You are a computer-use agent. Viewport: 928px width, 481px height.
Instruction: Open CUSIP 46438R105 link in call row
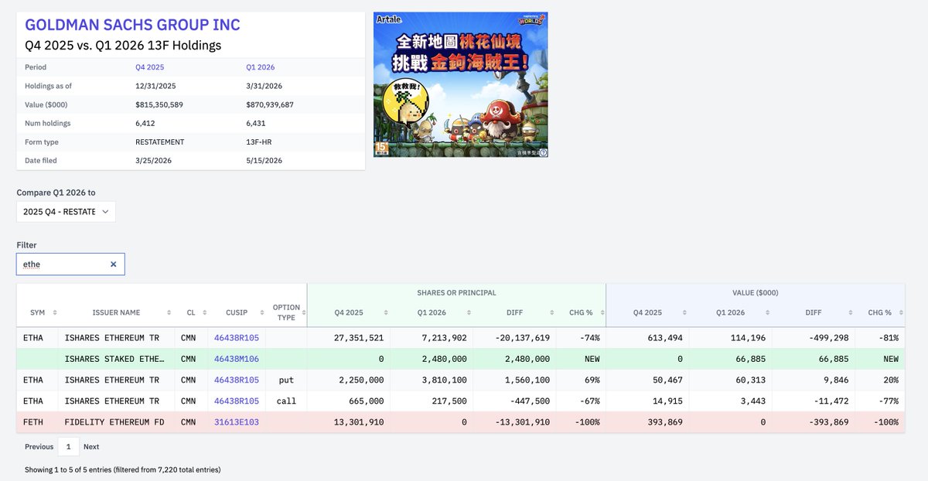pyautogui.click(x=237, y=401)
